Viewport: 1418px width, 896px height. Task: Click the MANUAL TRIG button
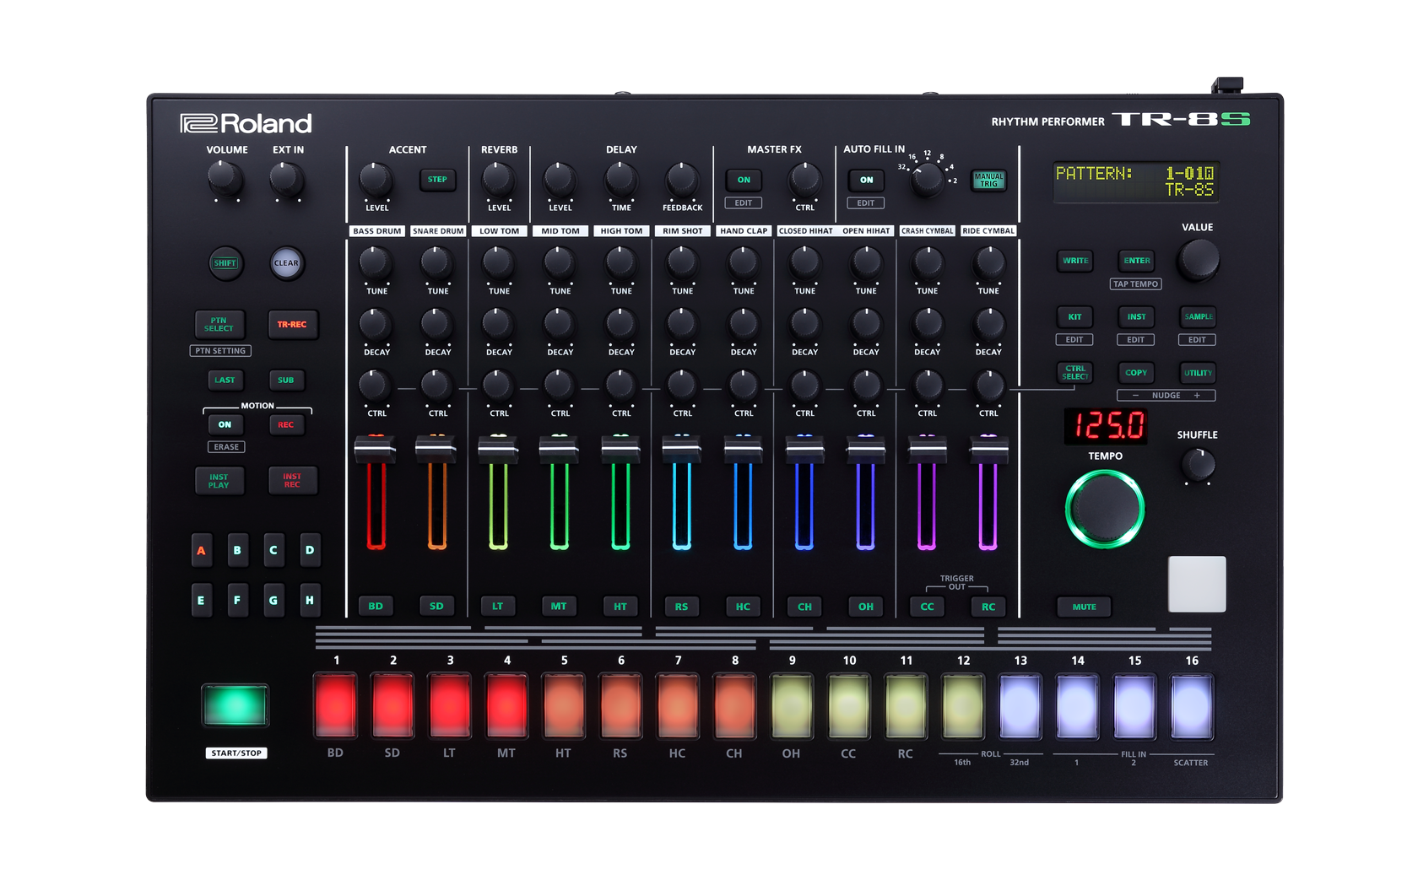click(988, 181)
